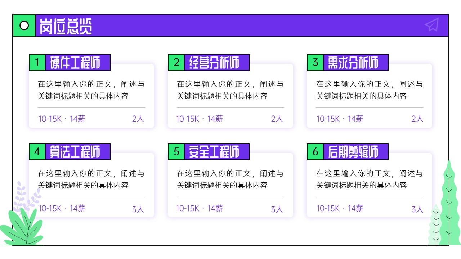Select the slide title 岗位总览
Image resolution: width=461 pixels, height=259 pixels.
[x=66, y=26]
